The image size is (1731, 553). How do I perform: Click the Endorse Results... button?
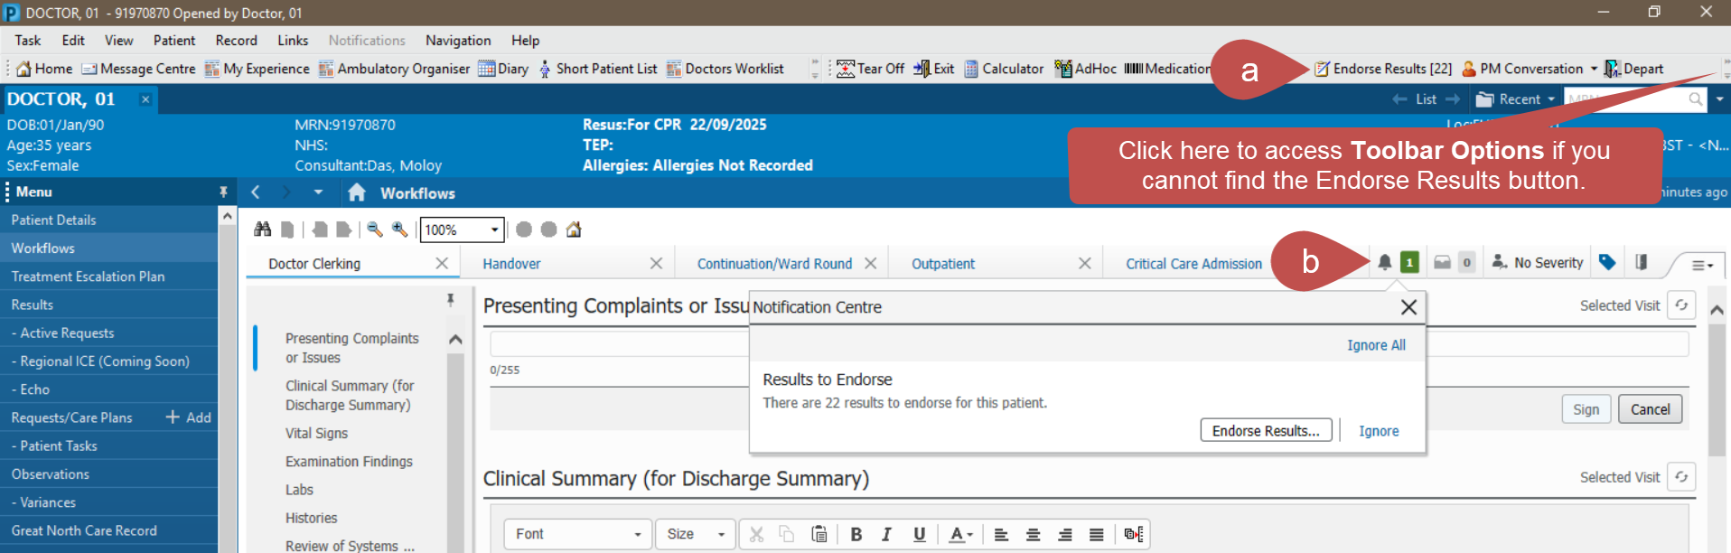[x=1265, y=431]
